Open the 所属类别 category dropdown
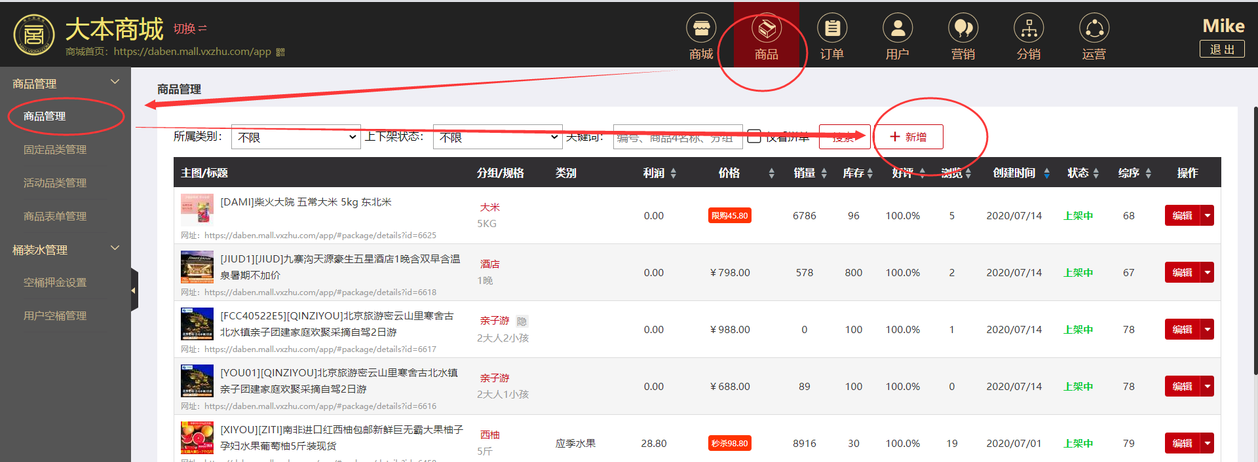 pos(296,137)
